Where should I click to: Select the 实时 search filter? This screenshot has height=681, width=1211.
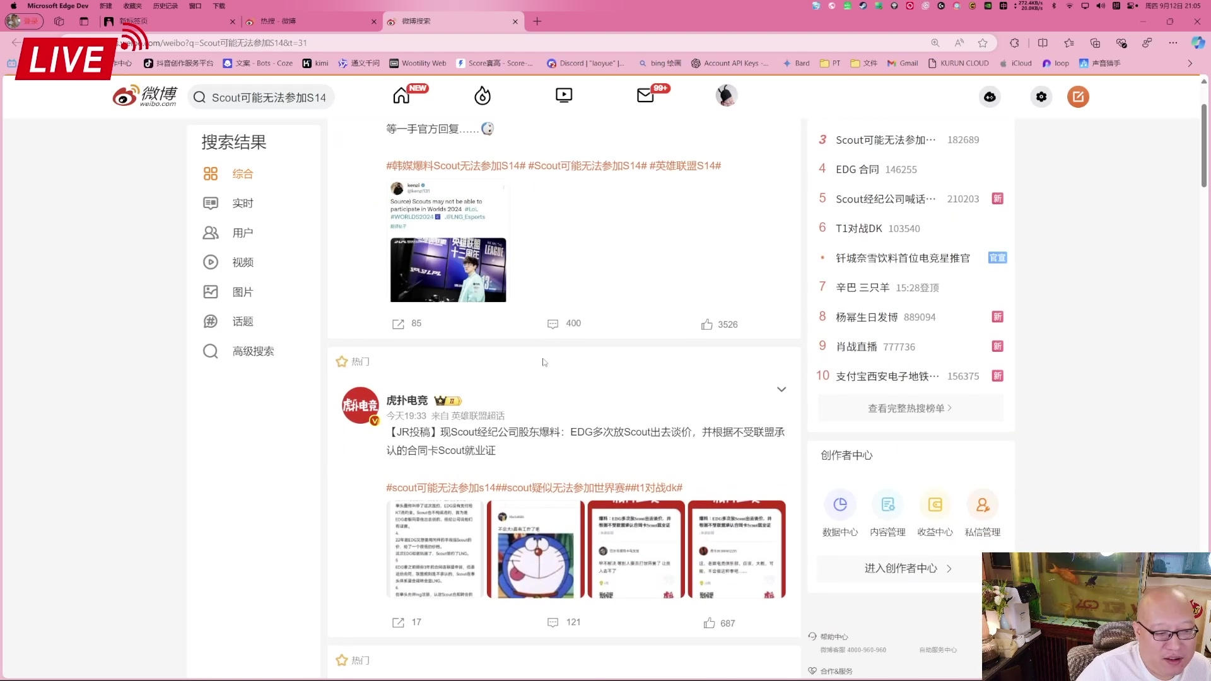coord(228,203)
